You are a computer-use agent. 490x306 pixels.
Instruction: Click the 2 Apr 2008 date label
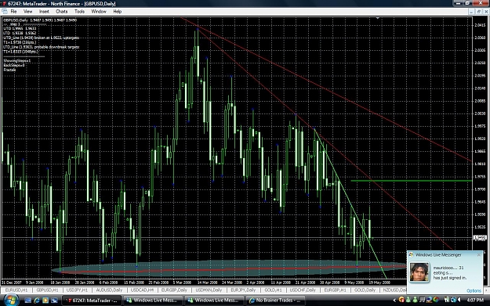[256, 283]
